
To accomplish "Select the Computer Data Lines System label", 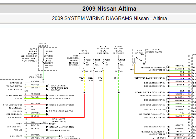I will [x=150, y=78].
